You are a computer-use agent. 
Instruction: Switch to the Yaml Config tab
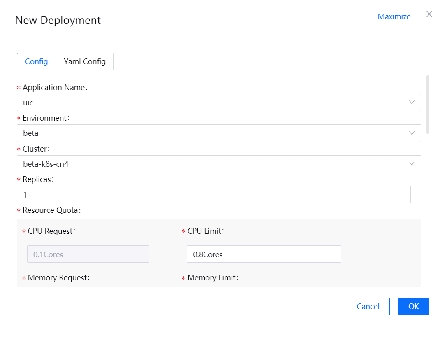coord(85,62)
